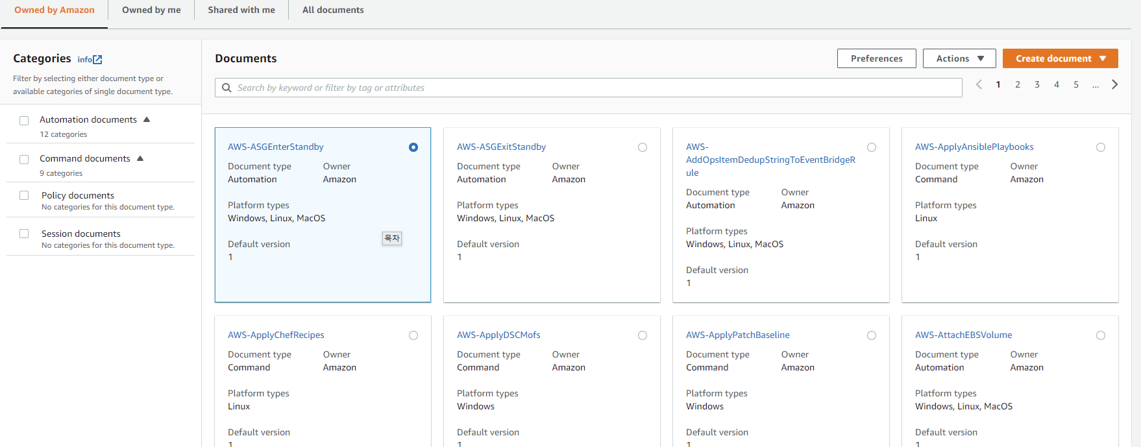The image size is (1141, 447).
Task: Go to next page arrow
Action: pyautogui.click(x=1115, y=84)
